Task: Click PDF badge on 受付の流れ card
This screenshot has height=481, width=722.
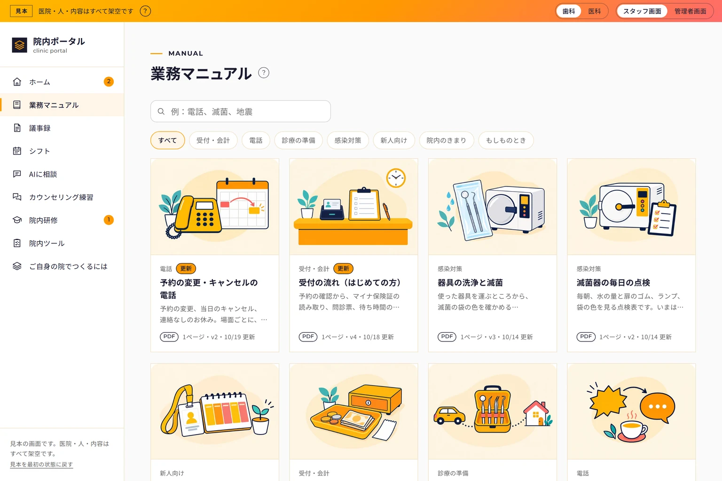Action: pos(308,337)
